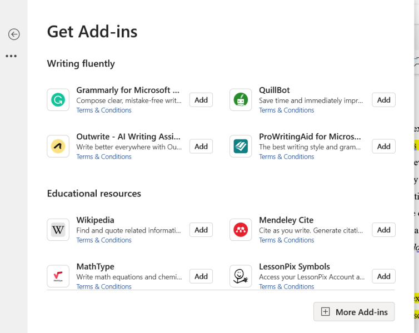Open LessonPix Symbols Terms & Conditions link
This screenshot has height=333, width=419.
286,286
